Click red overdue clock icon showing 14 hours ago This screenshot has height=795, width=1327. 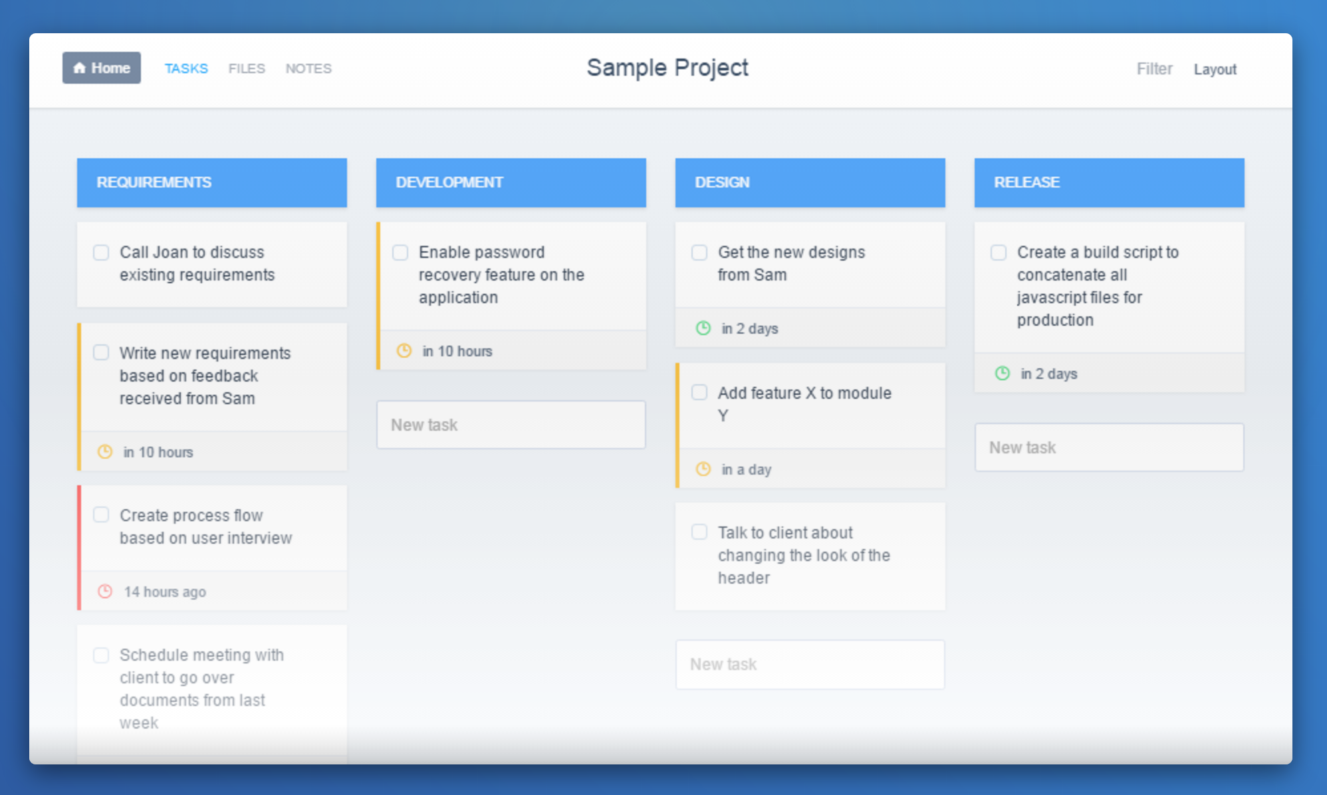[x=105, y=592]
